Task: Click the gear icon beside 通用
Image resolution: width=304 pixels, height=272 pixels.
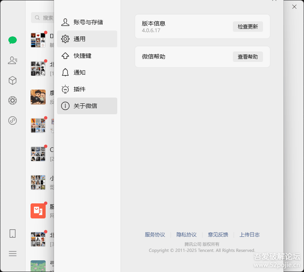Action: click(x=65, y=39)
